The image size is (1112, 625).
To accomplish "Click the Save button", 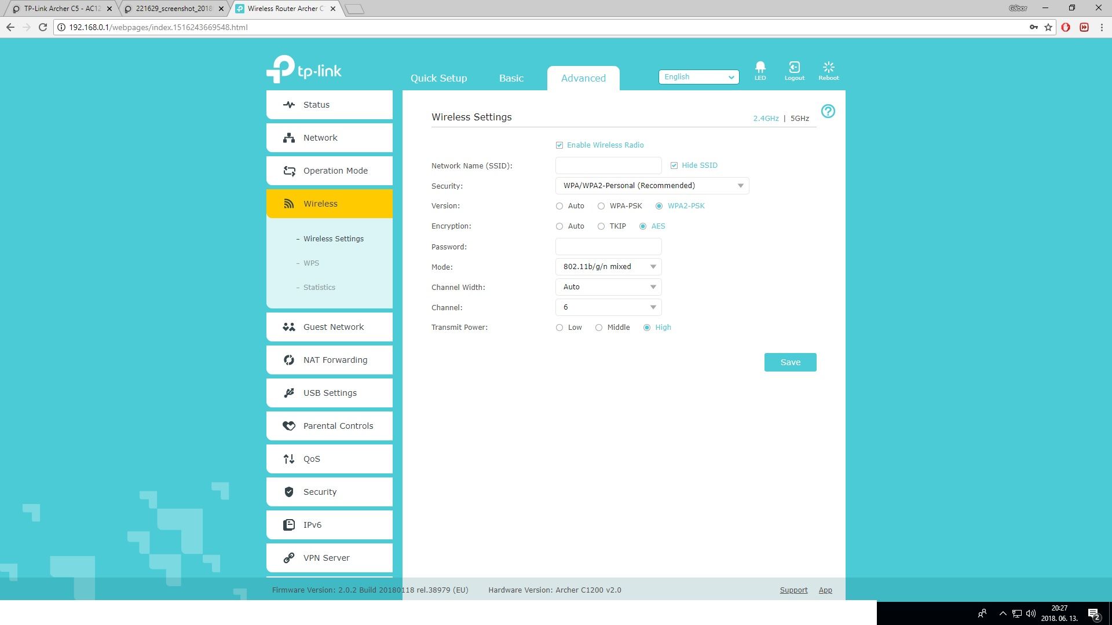I will (x=790, y=362).
